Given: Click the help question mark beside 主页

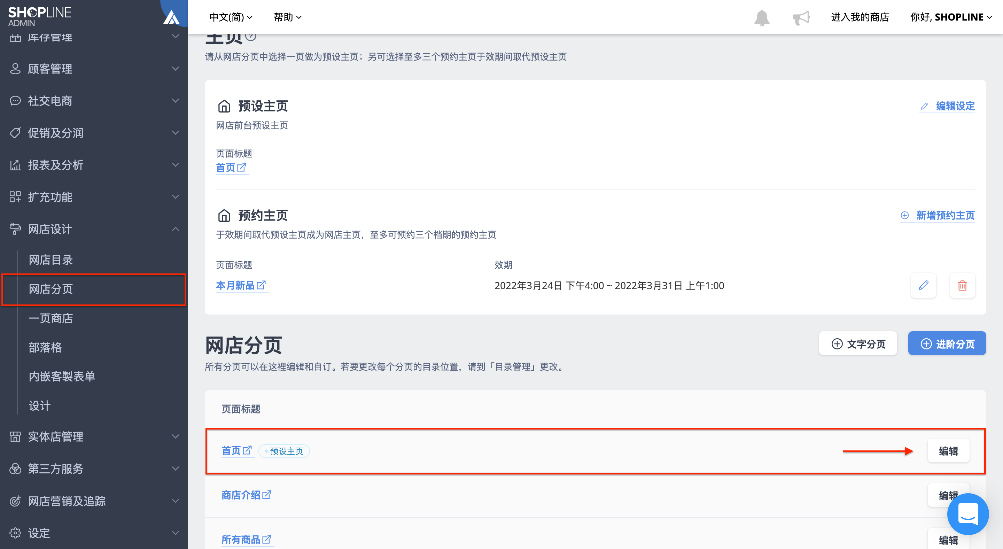Looking at the screenshot, I should tap(251, 36).
